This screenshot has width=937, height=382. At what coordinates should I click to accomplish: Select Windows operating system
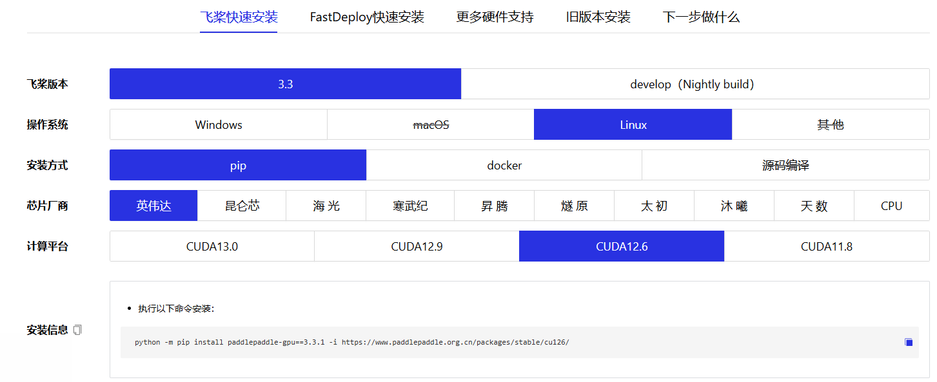coord(219,124)
